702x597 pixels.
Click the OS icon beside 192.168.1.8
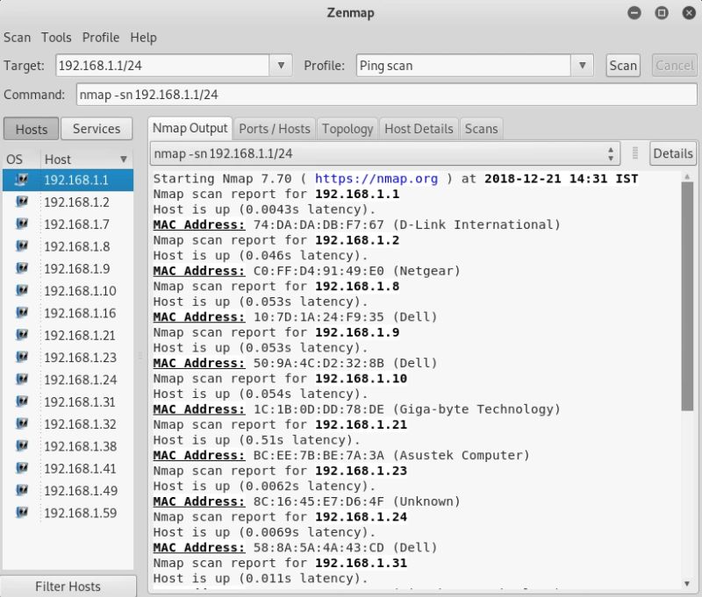[x=21, y=246]
